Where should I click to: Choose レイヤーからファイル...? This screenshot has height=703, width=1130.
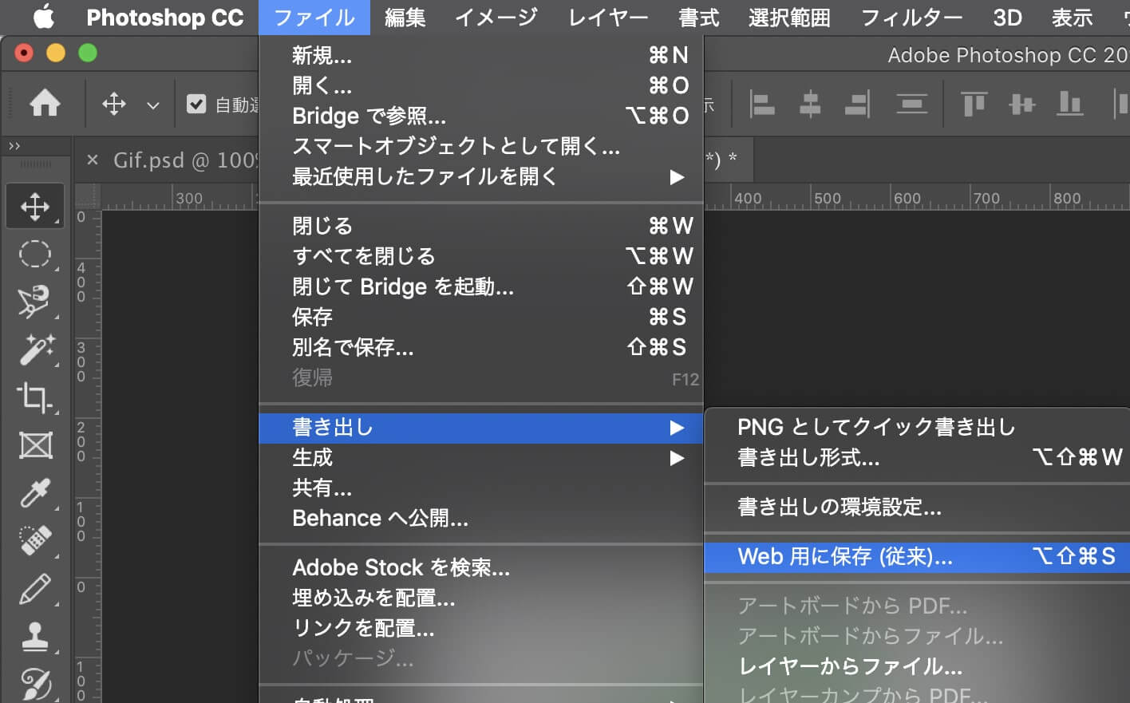coord(917,666)
